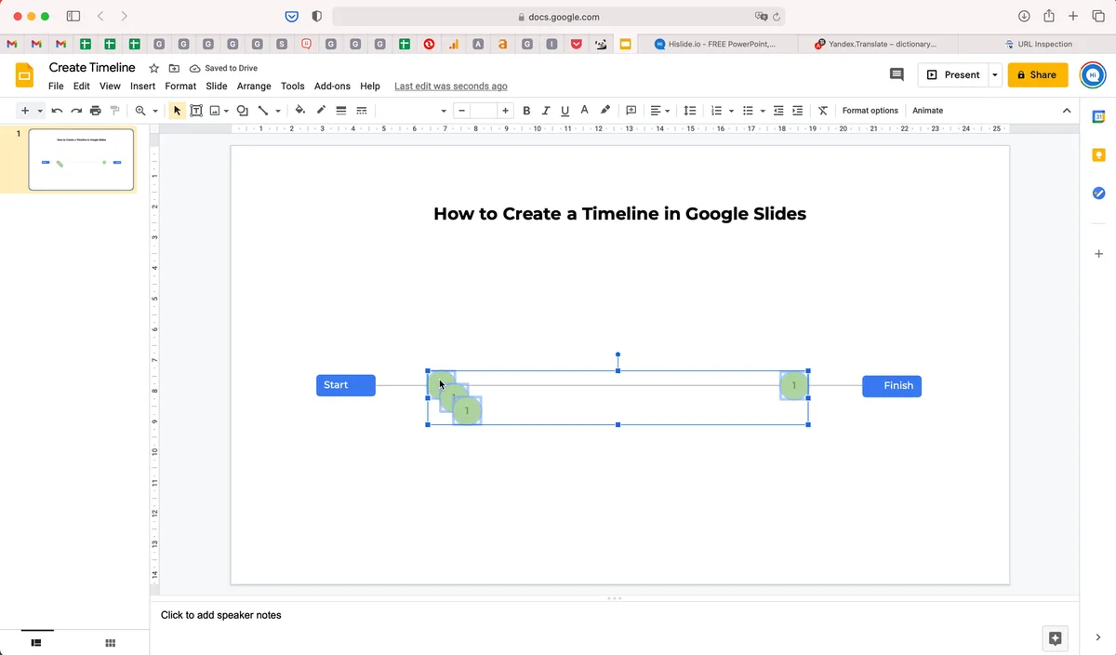Open the Border dash options
The width and height of the screenshot is (1116, 655).
[x=362, y=111]
